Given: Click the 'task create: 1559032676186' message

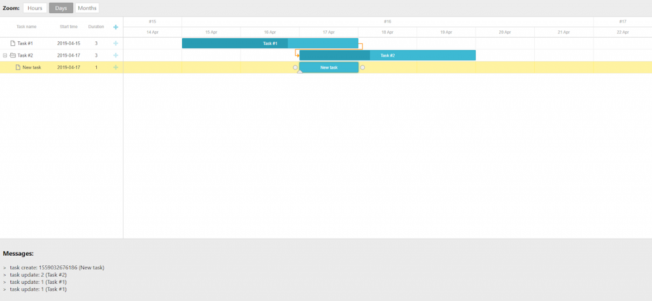Looking at the screenshot, I should tap(57, 267).
